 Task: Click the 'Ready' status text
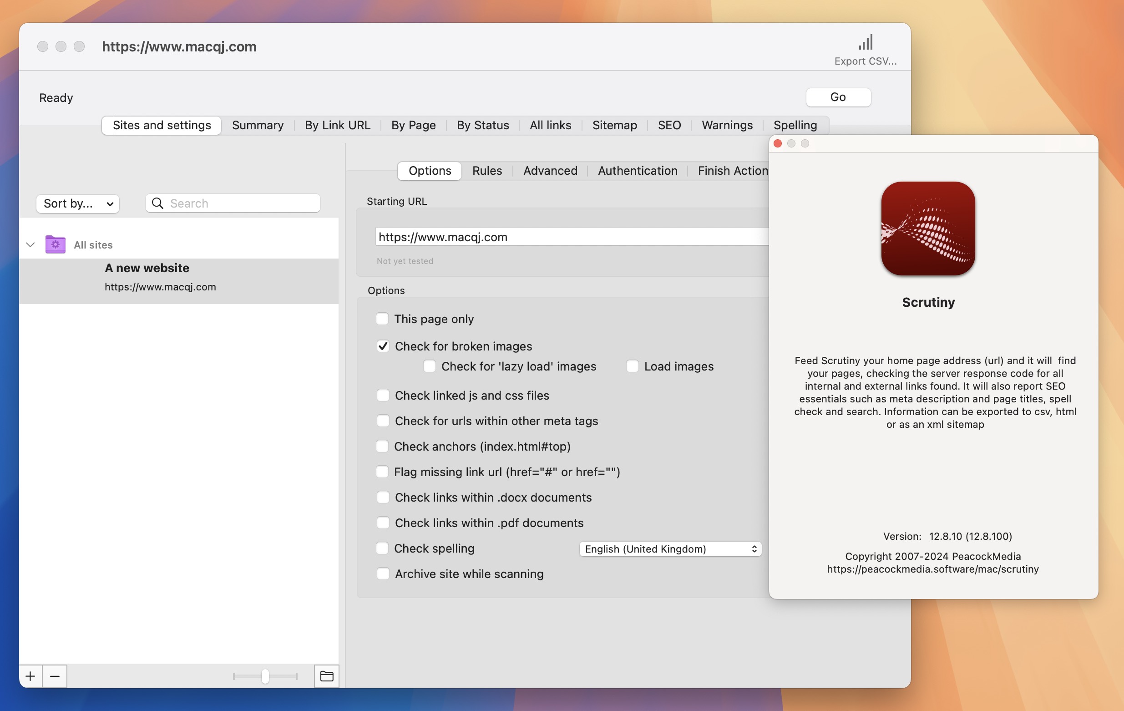click(x=56, y=97)
